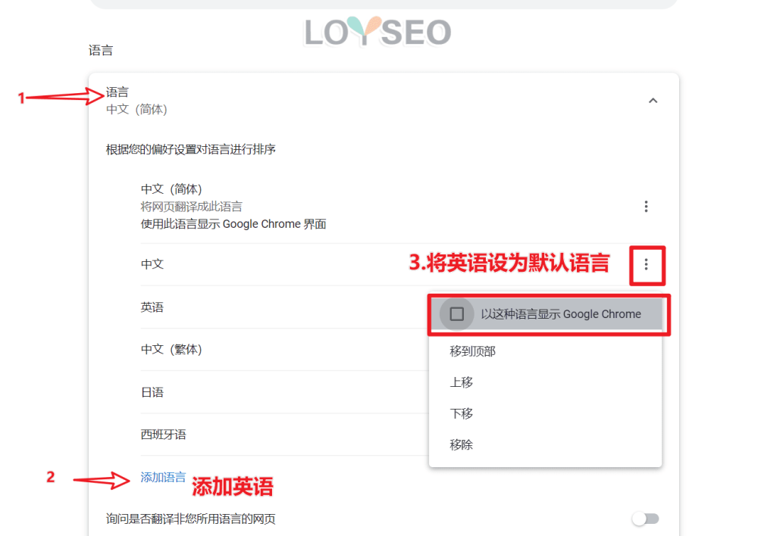Select 移到顶部 in the context menu
Image resolution: width=758 pixels, height=536 pixels.
pos(472,351)
